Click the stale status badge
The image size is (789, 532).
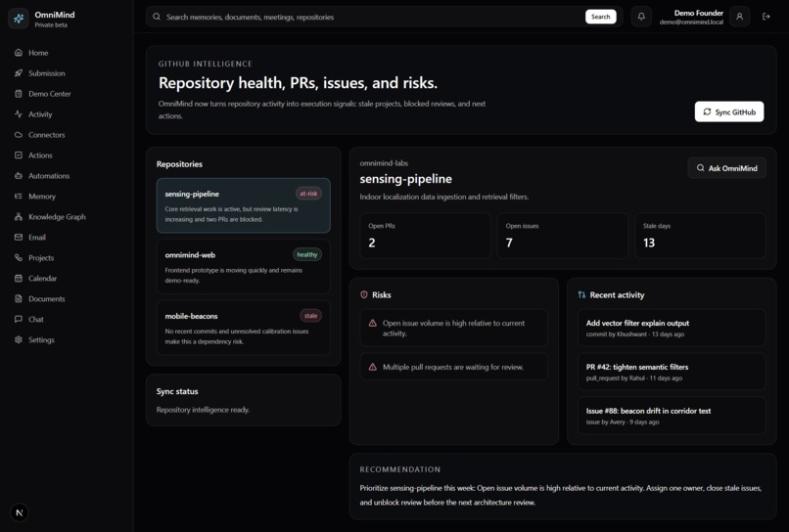pyautogui.click(x=311, y=316)
